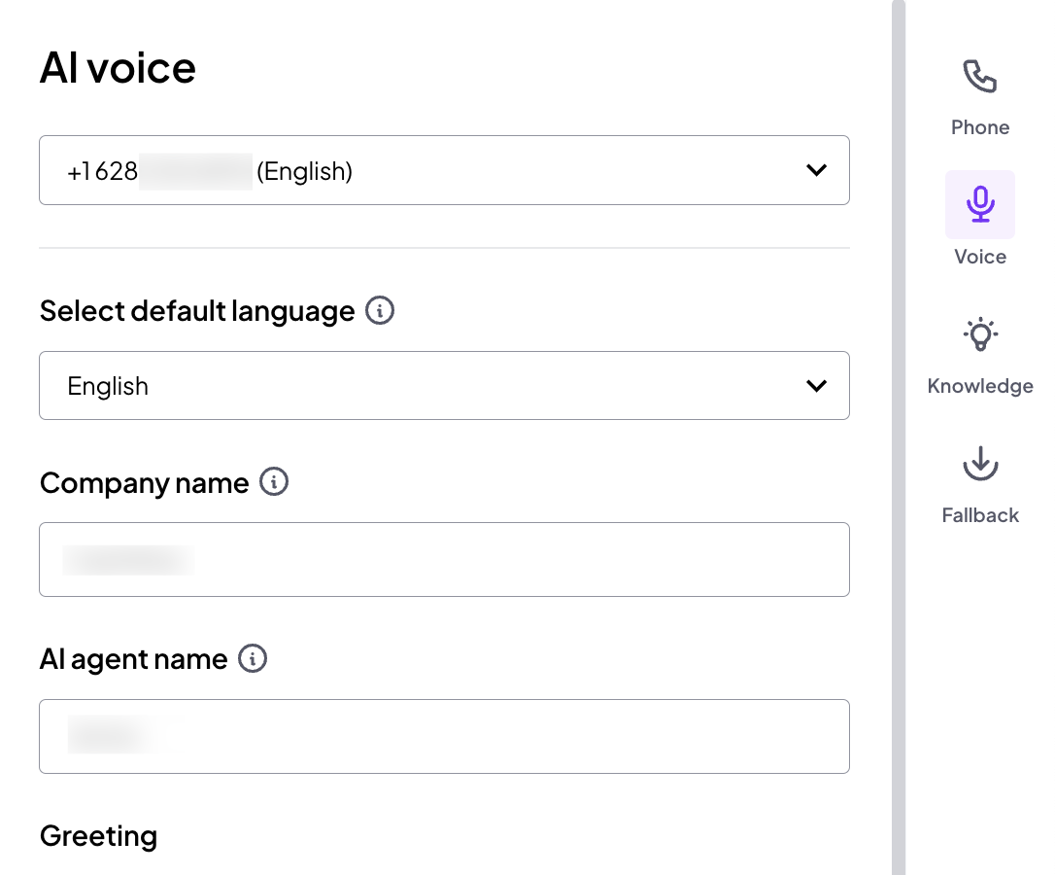
Task: Click the AI voice heading
Action: tap(118, 68)
